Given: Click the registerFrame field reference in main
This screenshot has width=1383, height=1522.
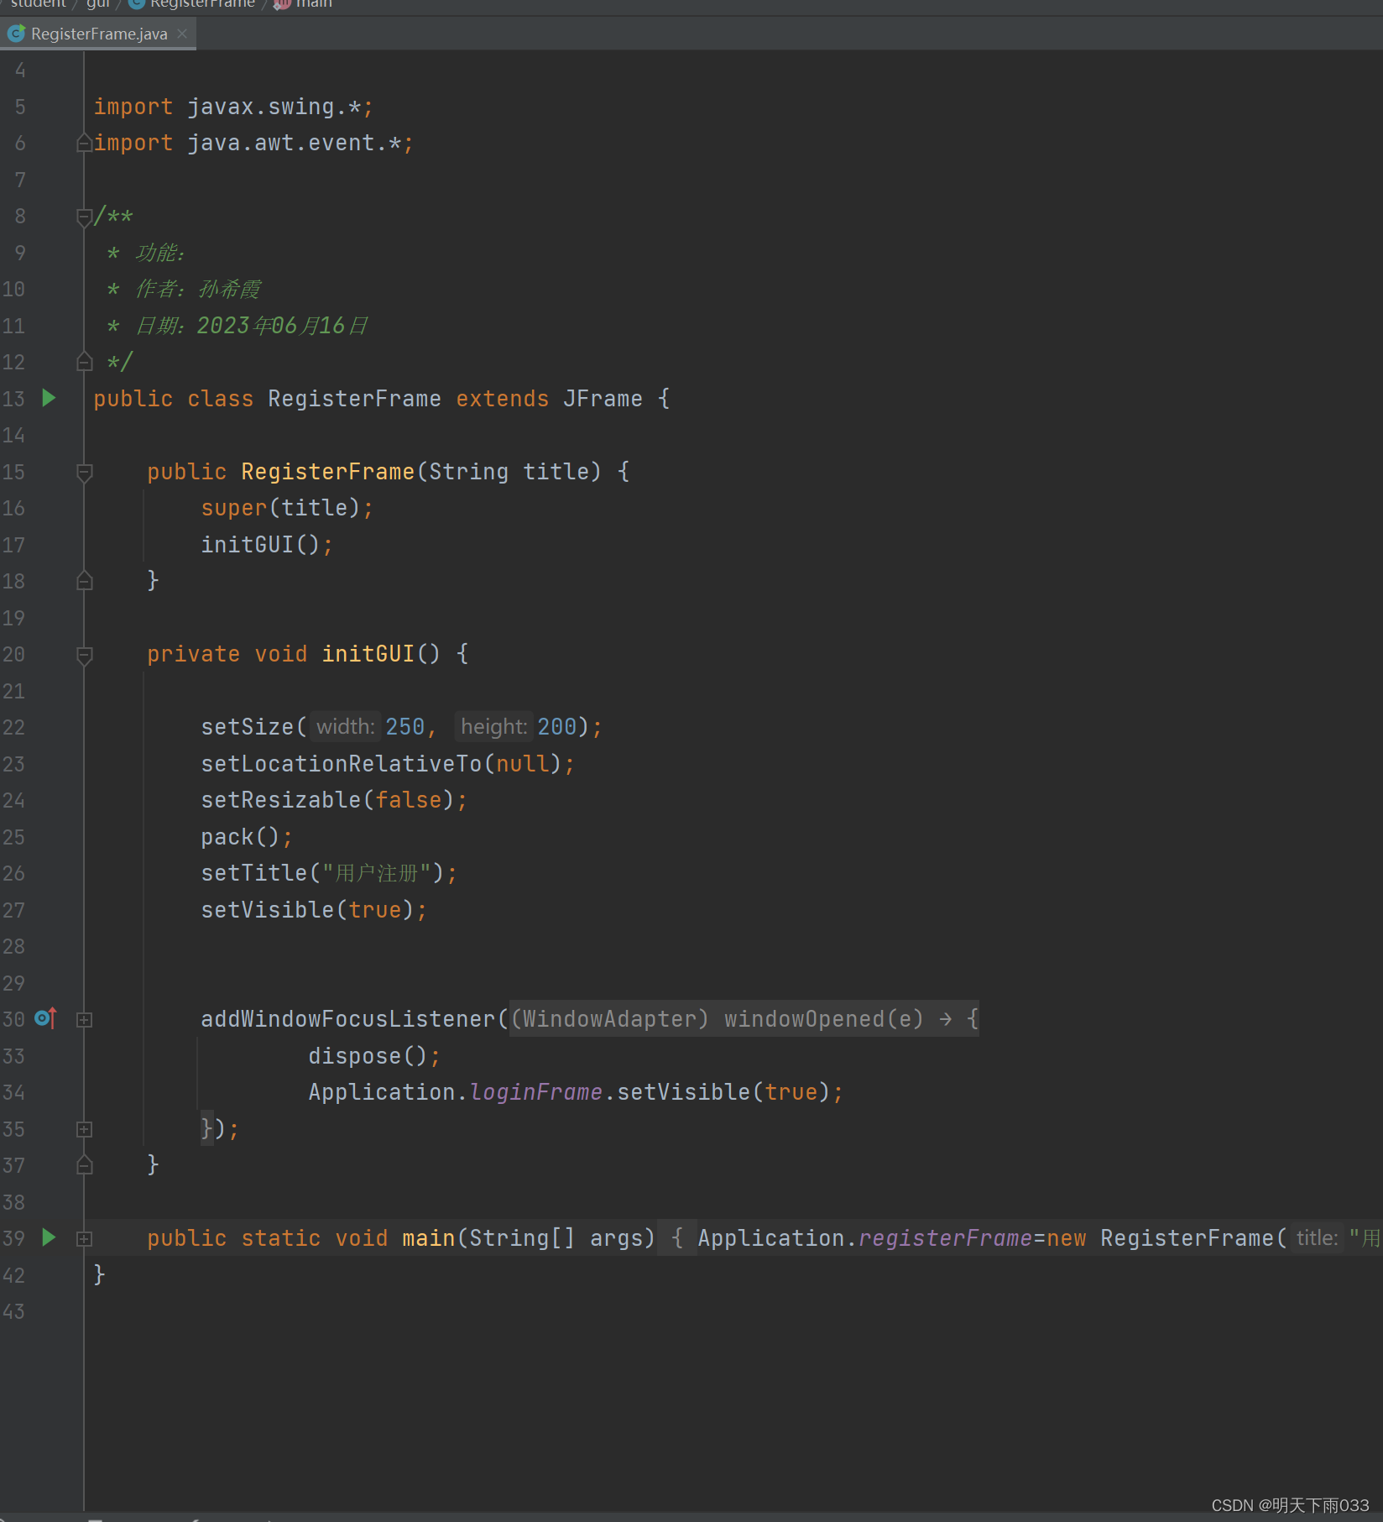Looking at the screenshot, I should coord(945,1238).
